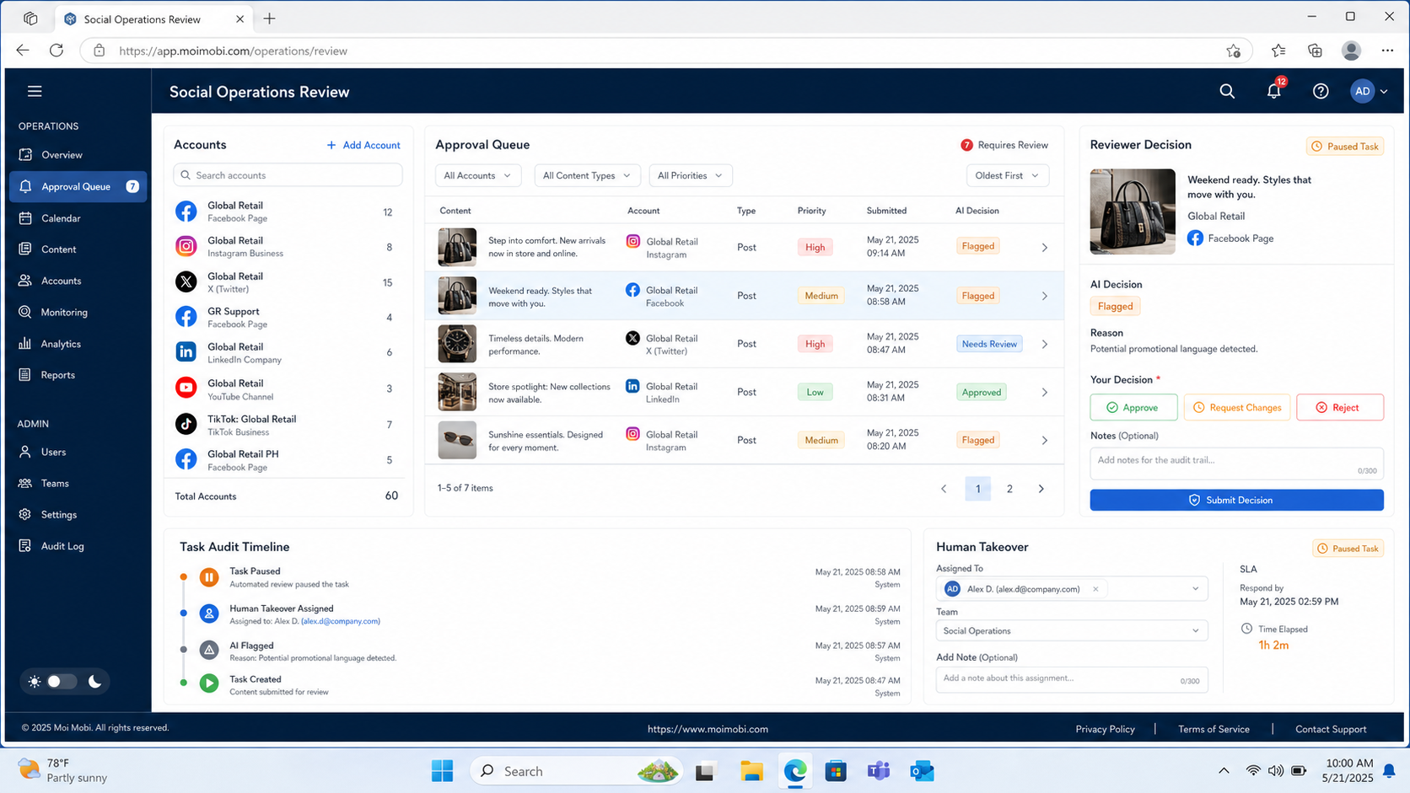Click the Reject decision button
Image resolution: width=1410 pixels, height=793 pixels.
pyautogui.click(x=1340, y=407)
